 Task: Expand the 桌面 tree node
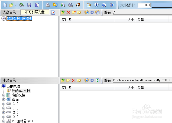click(x=4, y=100)
